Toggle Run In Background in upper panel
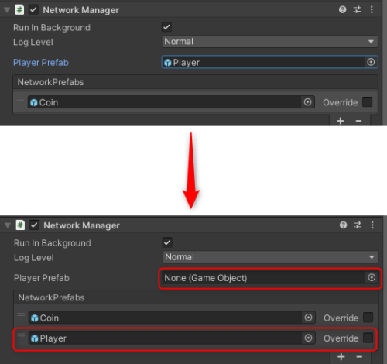The height and width of the screenshot is (364, 387). point(166,27)
